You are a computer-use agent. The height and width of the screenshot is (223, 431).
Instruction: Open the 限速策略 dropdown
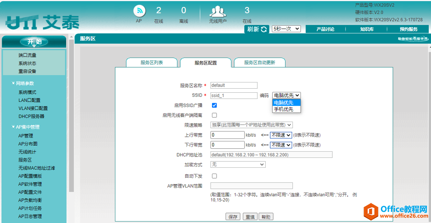click(x=252, y=125)
